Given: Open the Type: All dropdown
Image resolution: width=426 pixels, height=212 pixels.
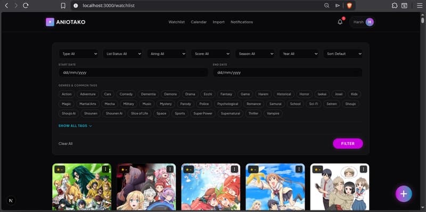Looking at the screenshot, I should [x=78, y=54].
